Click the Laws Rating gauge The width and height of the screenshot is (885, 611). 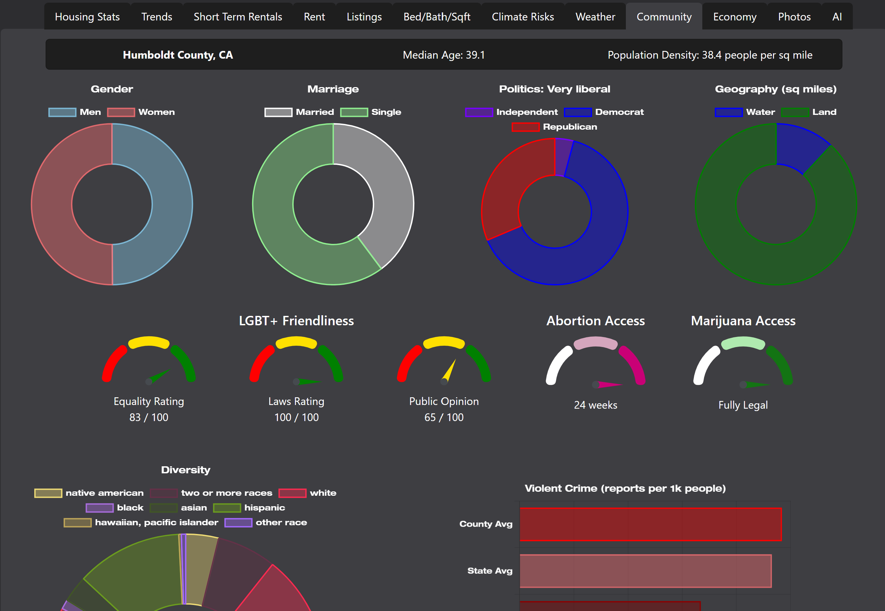coord(296,360)
